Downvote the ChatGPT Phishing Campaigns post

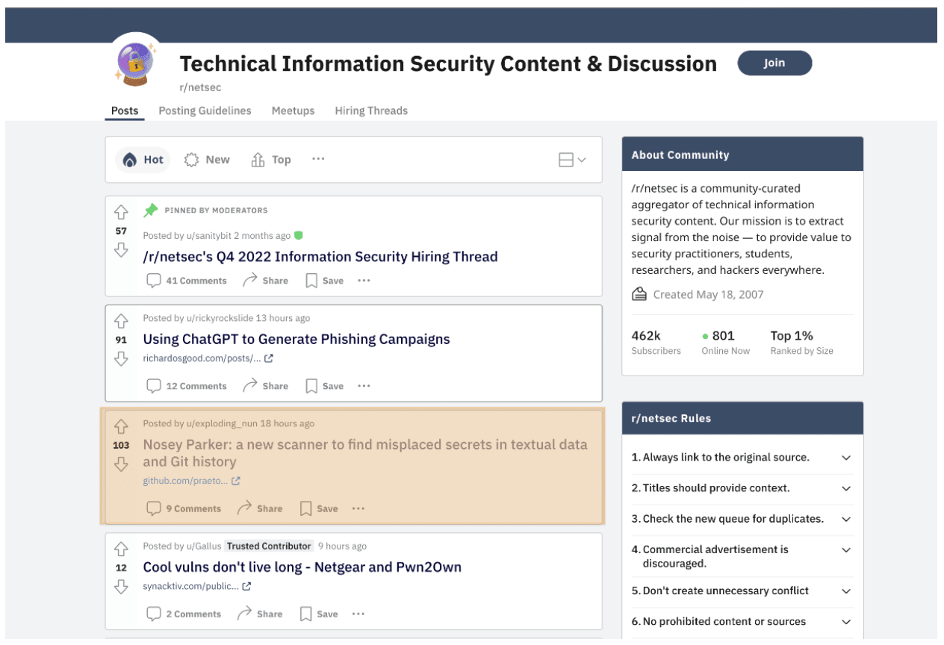(121, 359)
